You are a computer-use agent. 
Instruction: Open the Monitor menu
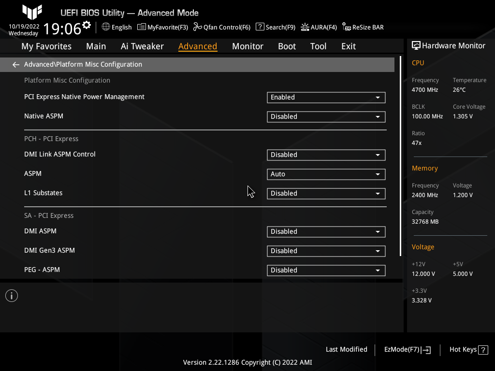click(x=247, y=46)
